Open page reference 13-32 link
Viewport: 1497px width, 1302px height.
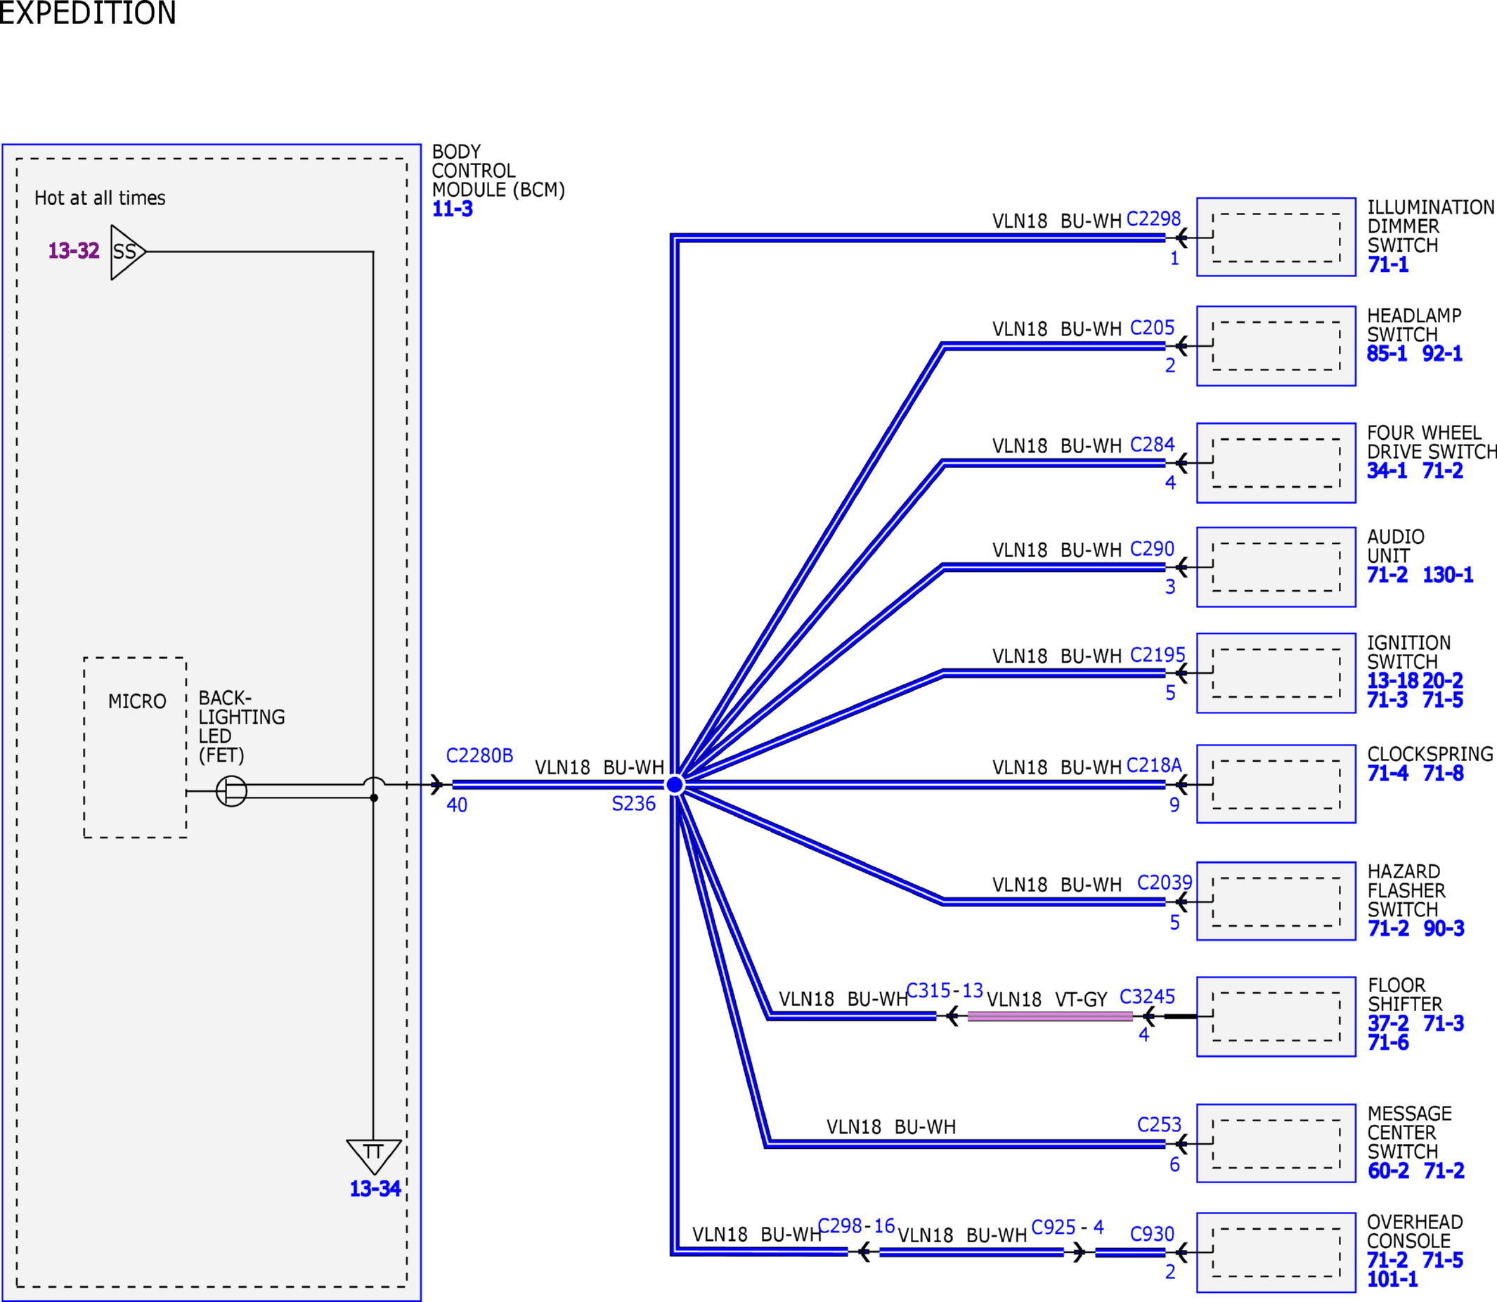pos(73,251)
